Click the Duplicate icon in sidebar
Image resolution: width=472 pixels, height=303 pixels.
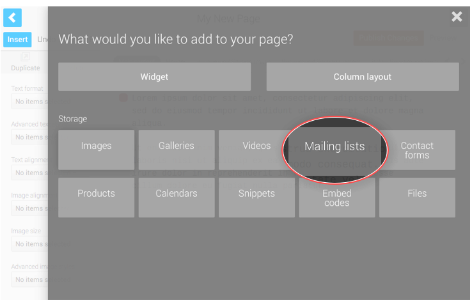coord(26,56)
